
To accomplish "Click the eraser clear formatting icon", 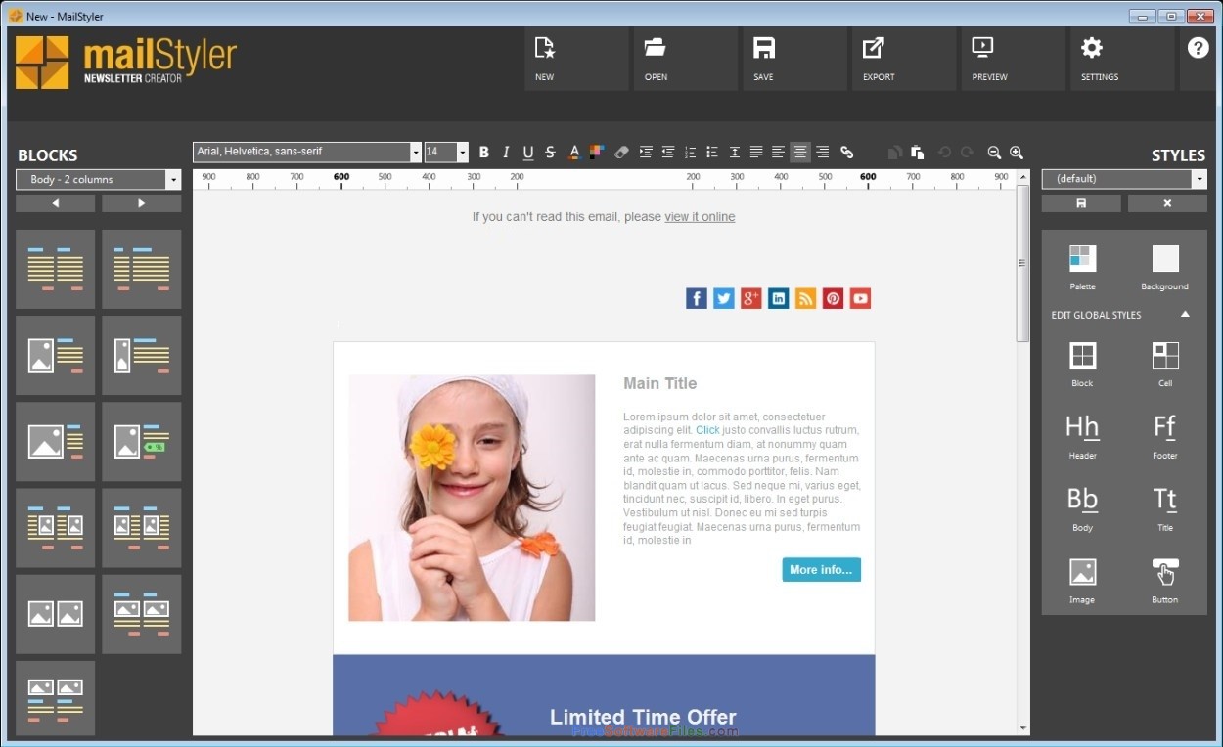I will click(621, 152).
